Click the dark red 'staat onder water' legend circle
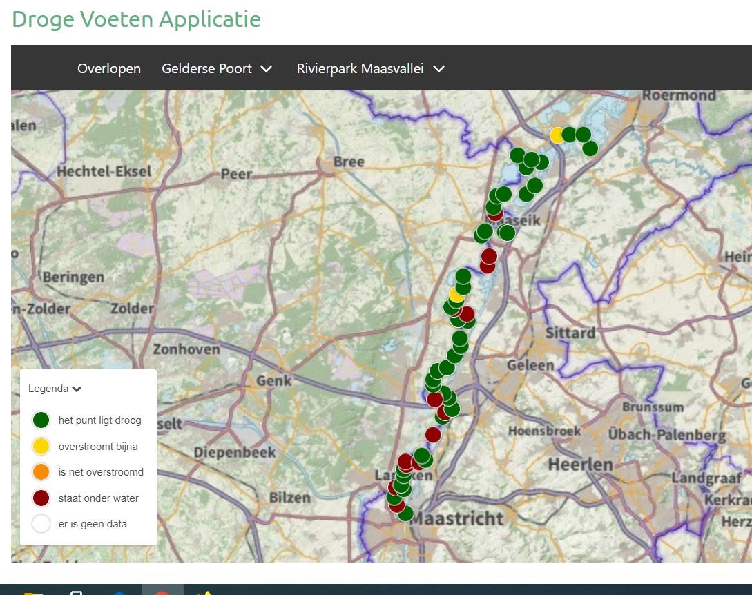The image size is (752, 595). coord(41,498)
